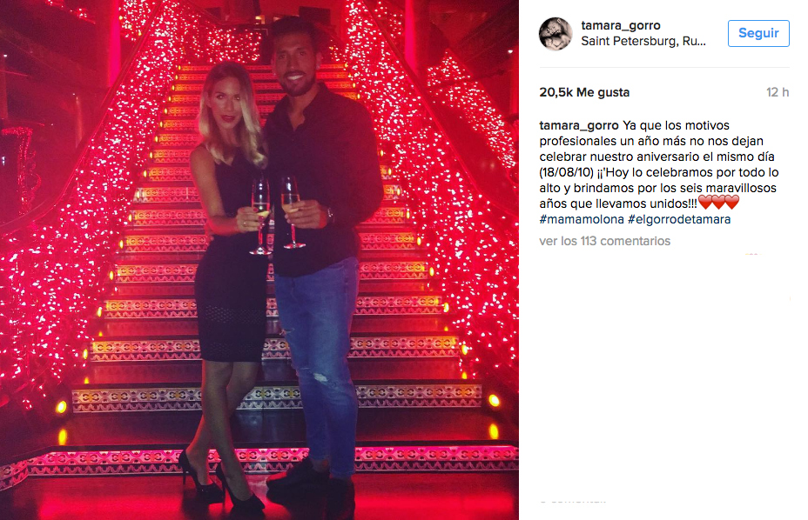Open the Saint Petersburg location link
Screen dimensions: 808x520
[643, 41]
